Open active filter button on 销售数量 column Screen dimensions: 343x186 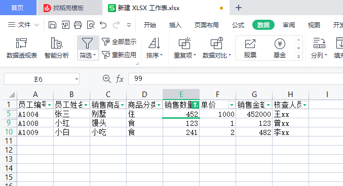[x=196, y=105]
